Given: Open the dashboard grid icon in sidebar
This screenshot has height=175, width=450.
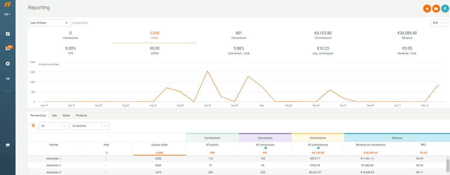Looking at the screenshot, I should tap(8, 34).
